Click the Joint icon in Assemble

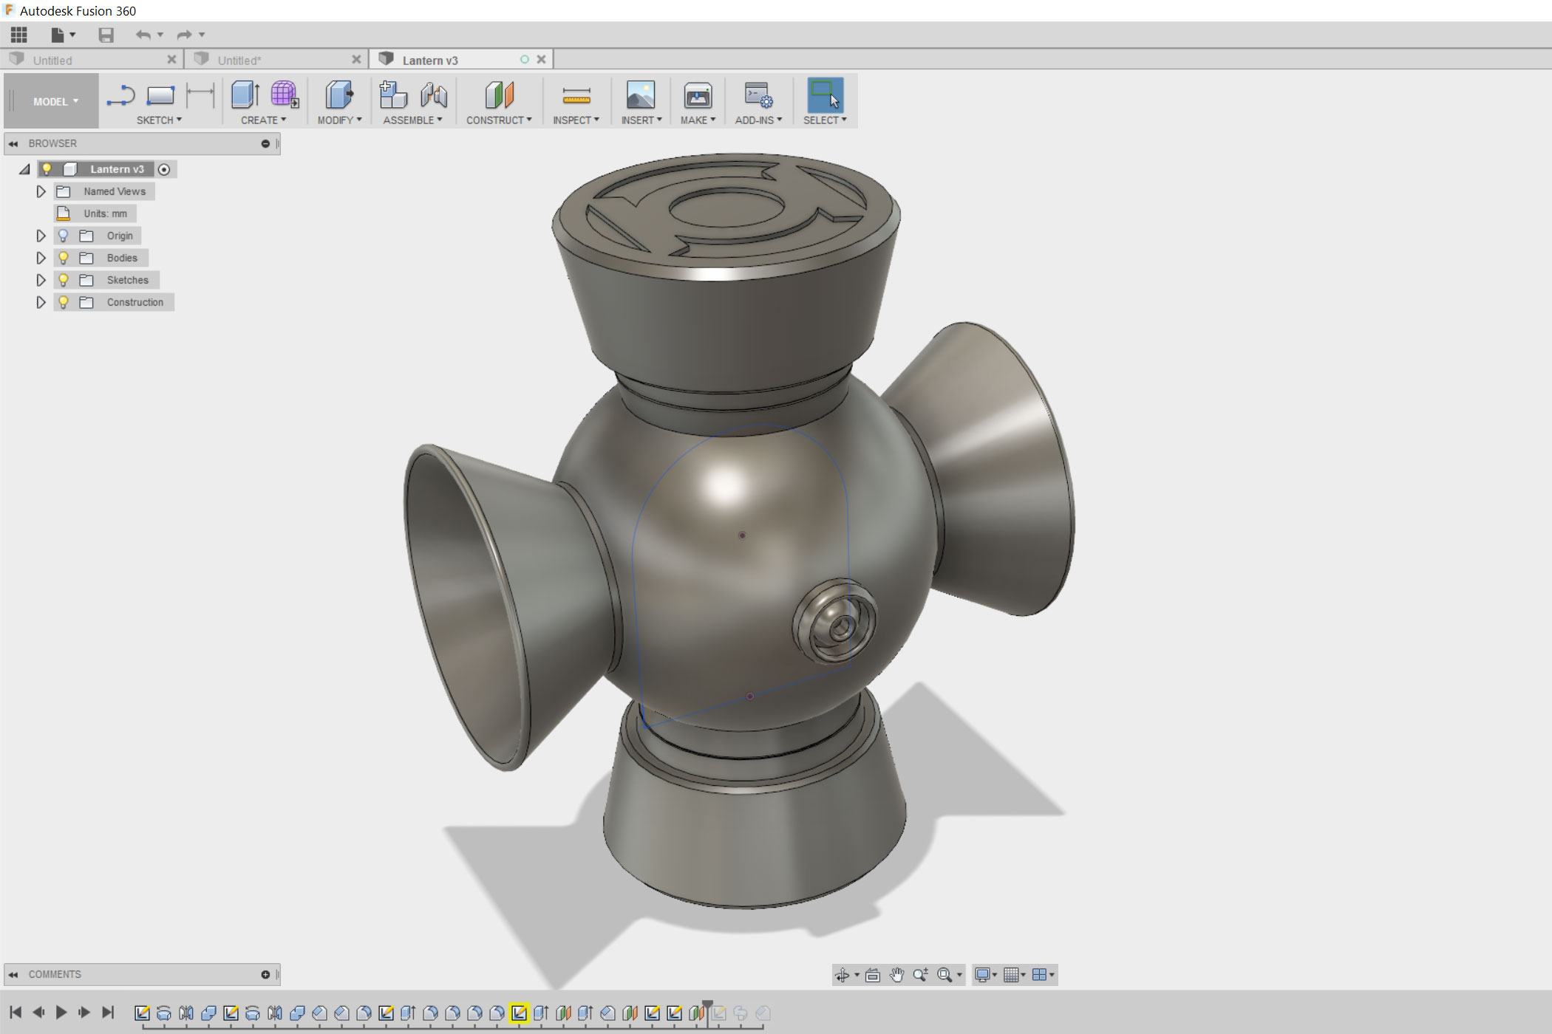(434, 95)
